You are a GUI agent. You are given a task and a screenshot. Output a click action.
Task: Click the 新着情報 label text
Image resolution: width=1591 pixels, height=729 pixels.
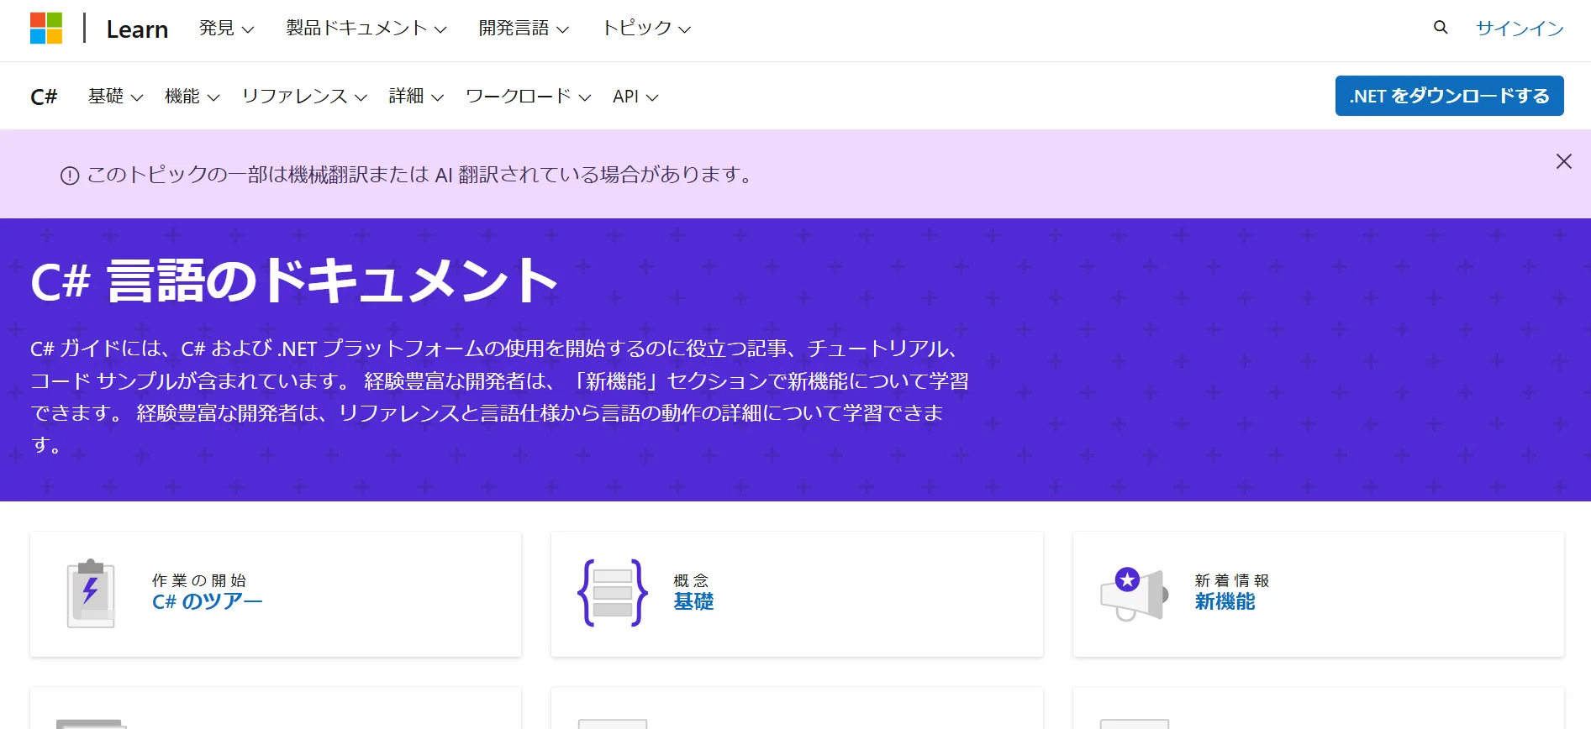pyautogui.click(x=1232, y=580)
